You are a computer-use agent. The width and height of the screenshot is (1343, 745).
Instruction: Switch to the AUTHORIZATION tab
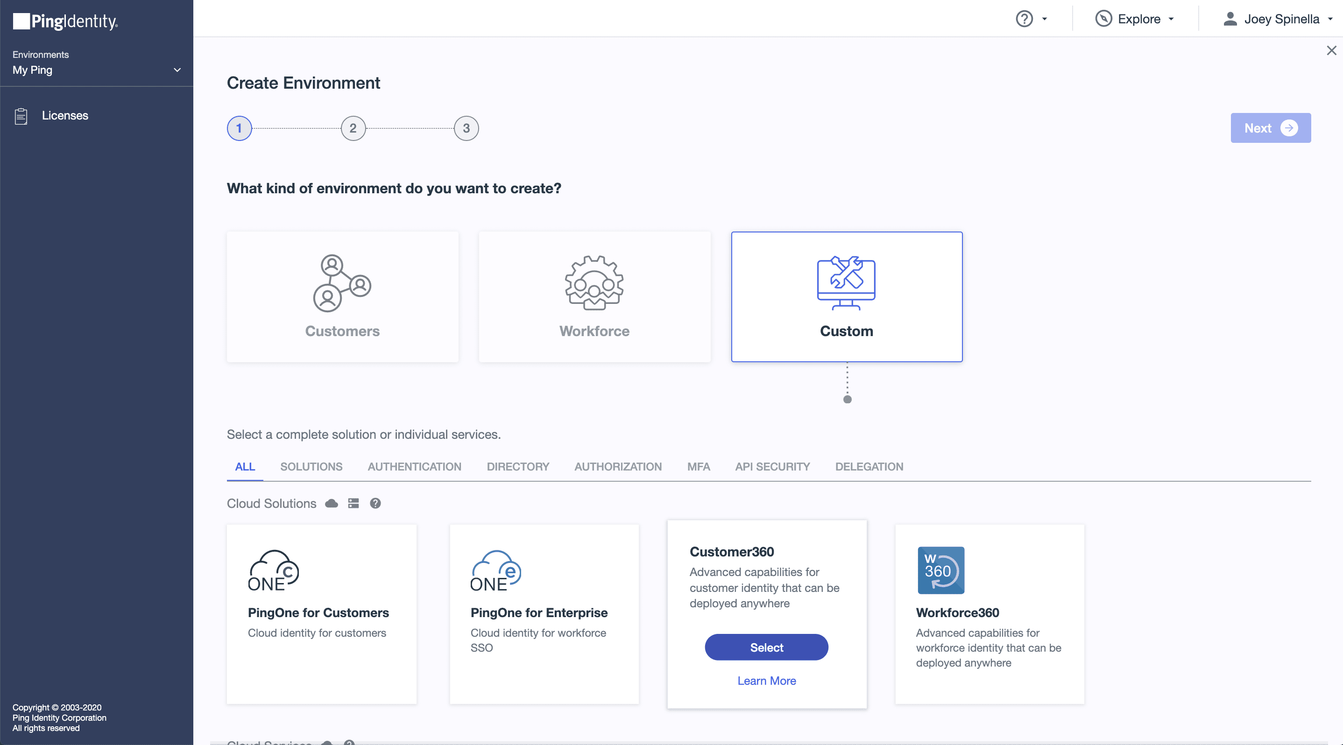(x=618, y=467)
